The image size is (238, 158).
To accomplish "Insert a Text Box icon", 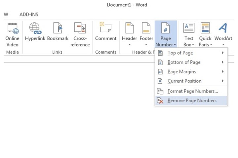I will click(x=189, y=28).
